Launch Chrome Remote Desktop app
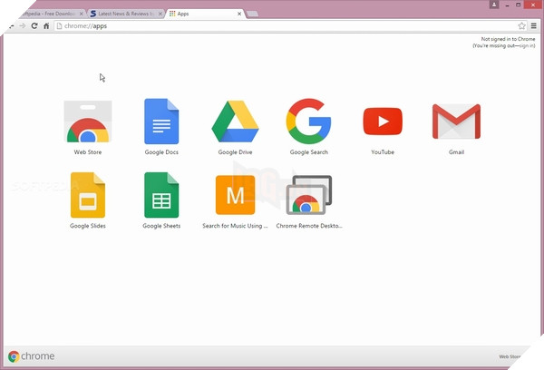The height and width of the screenshot is (370, 544). tap(309, 195)
